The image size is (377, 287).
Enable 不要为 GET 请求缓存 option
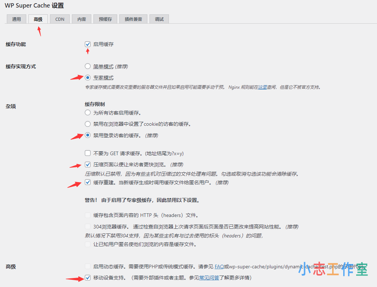click(88, 153)
